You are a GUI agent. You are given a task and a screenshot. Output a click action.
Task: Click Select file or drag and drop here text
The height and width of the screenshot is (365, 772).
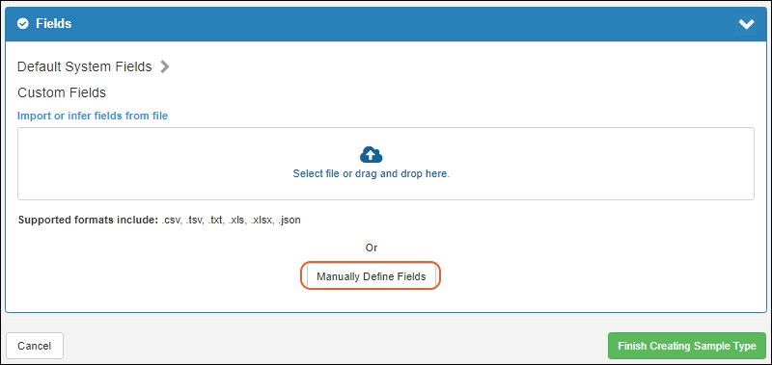(x=372, y=173)
